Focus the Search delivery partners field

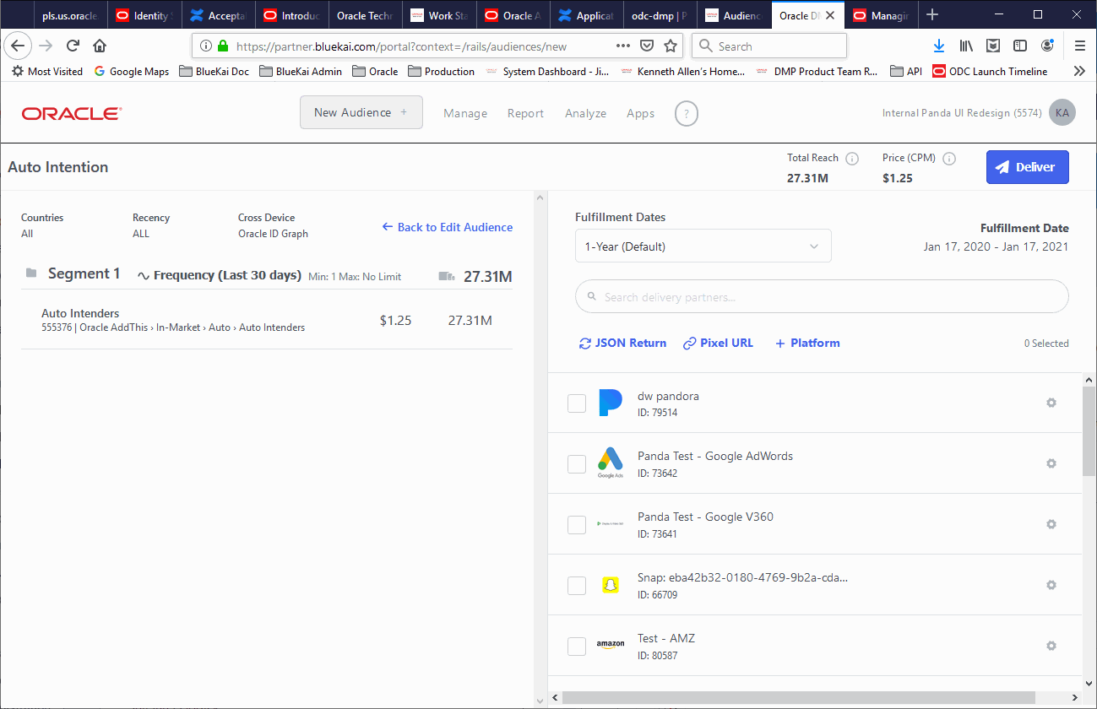[822, 297]
